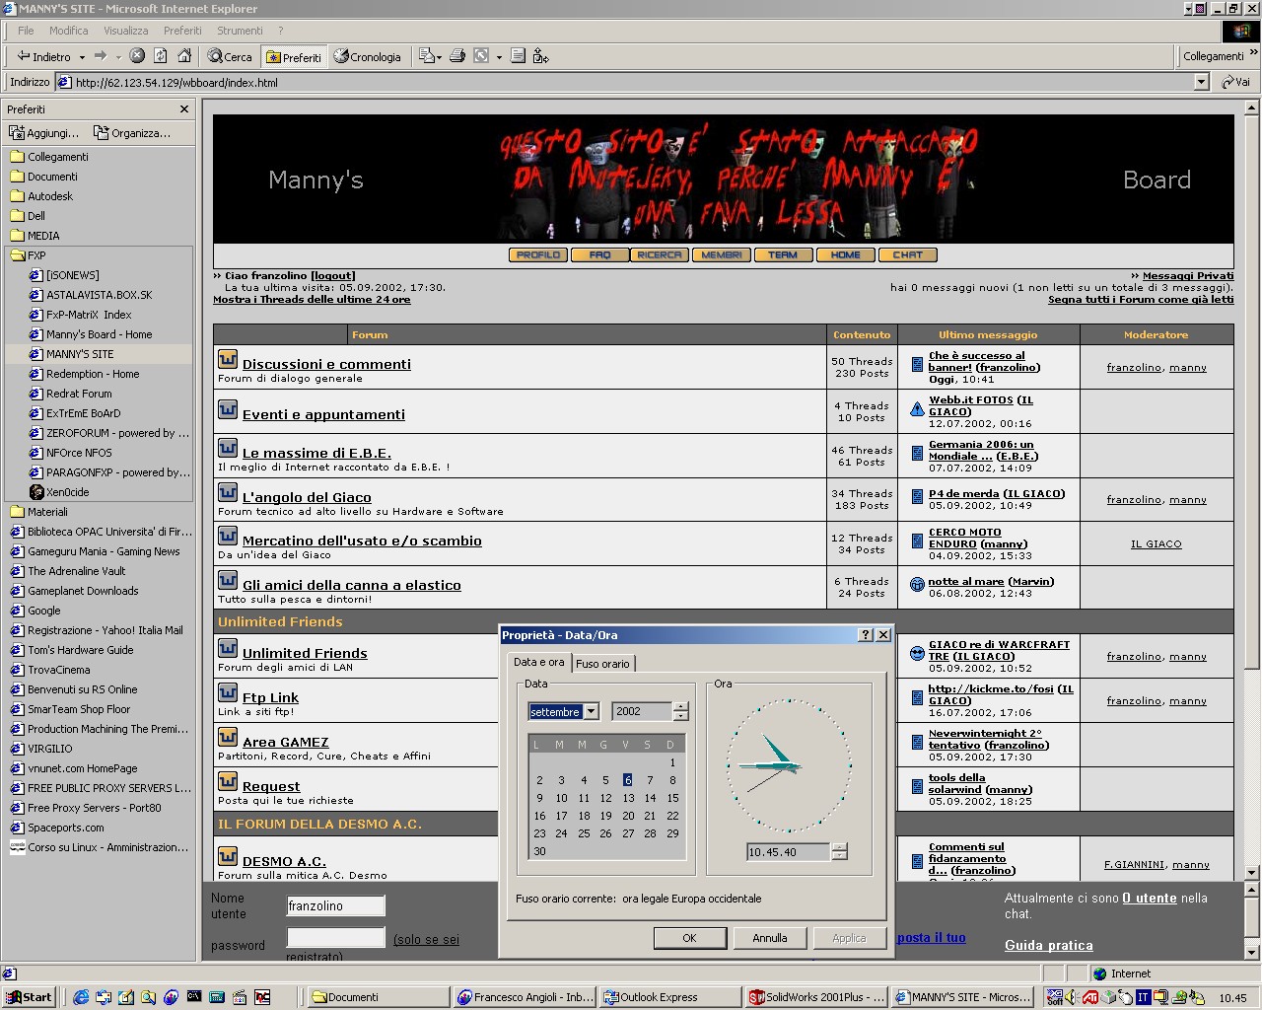Click the Print icon in toolbar
The image size is (1262, 1010).
[x=457, y=56]
